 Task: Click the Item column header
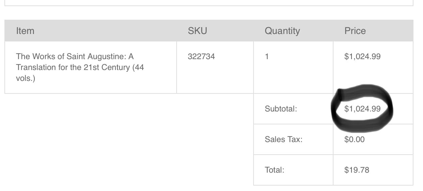[25, 31]
